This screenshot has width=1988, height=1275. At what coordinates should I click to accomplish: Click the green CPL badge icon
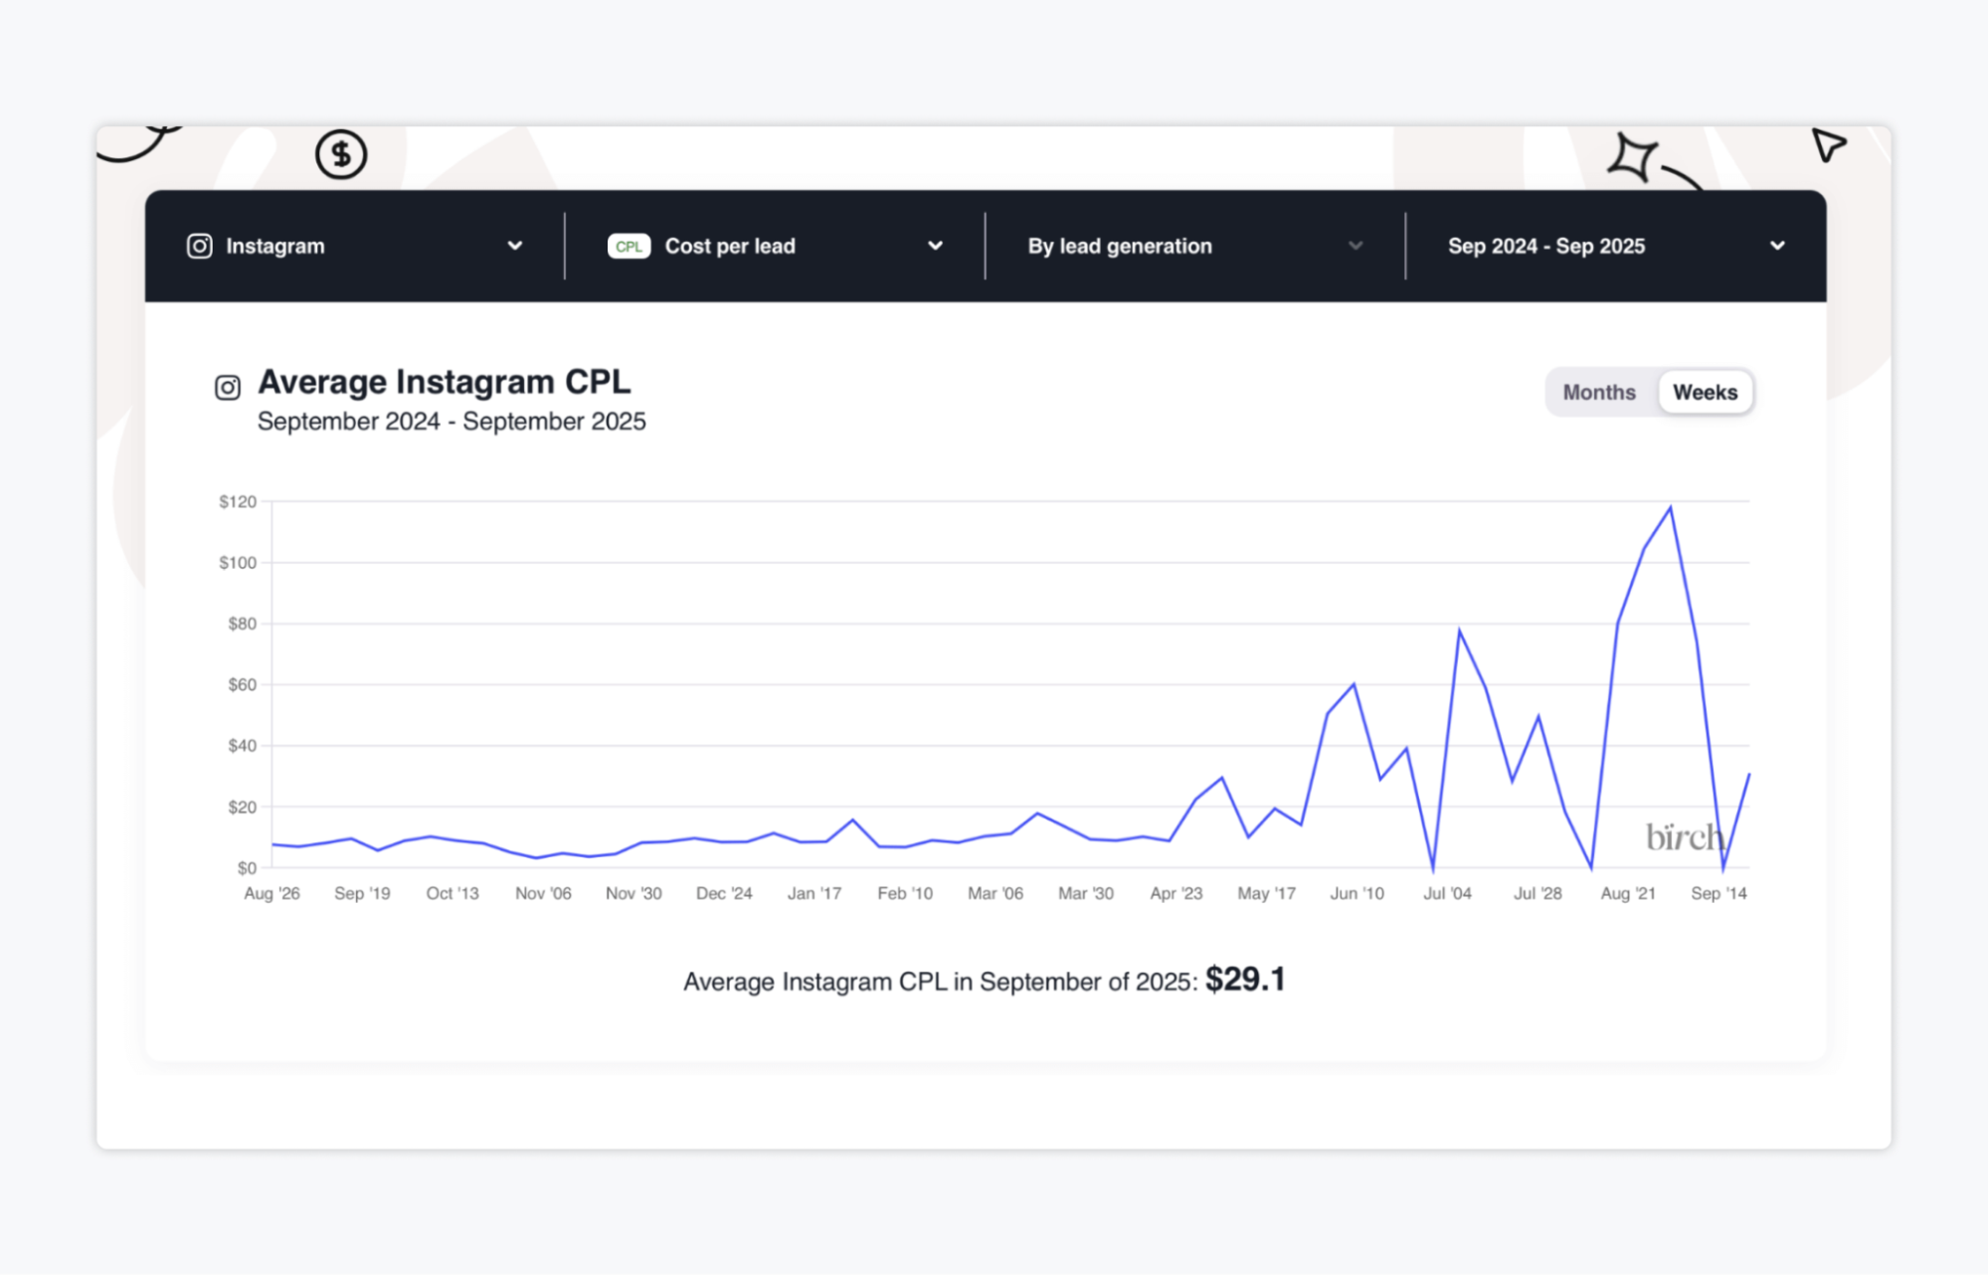coord(629,246)
